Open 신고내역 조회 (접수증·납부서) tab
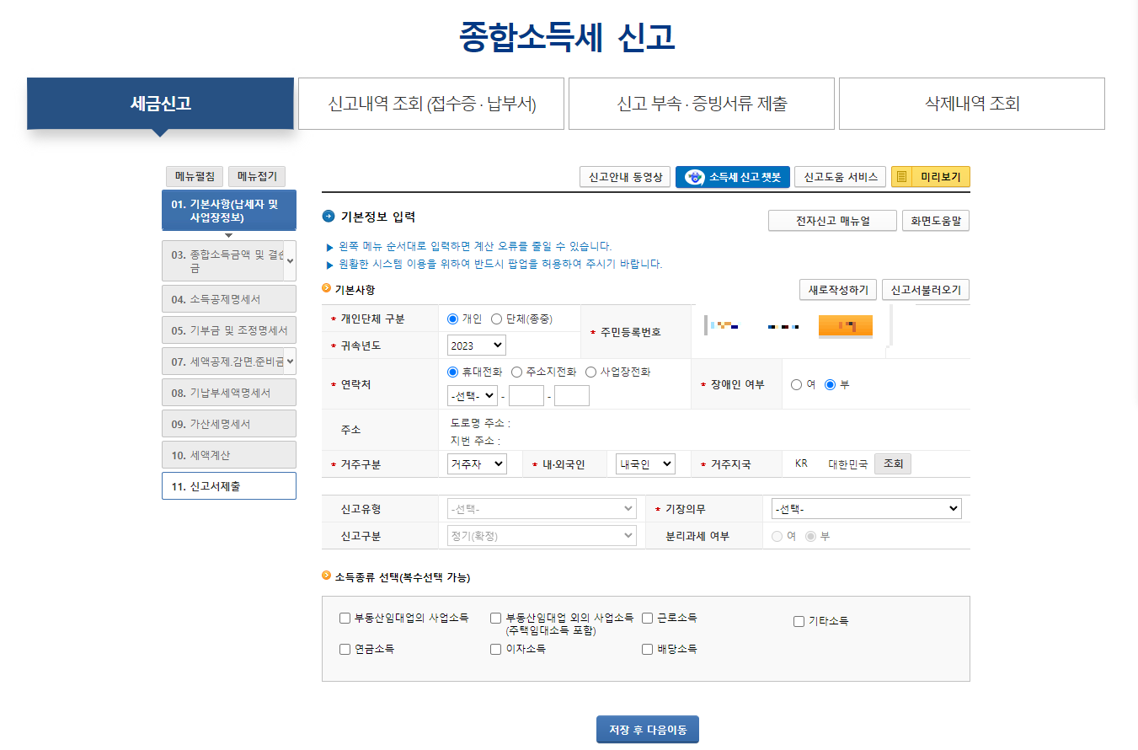The image size is (1138, 750). pos(431,104)
